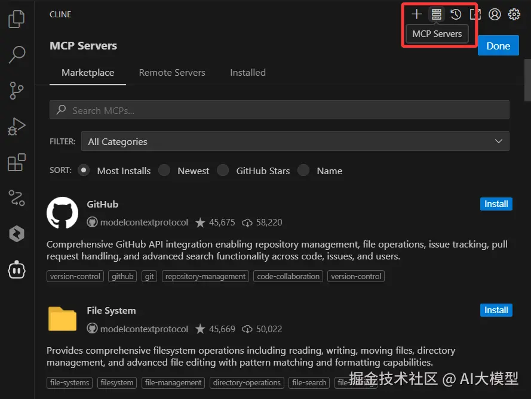Sort servers by Name
531x399 pixels.
point(303,170)
